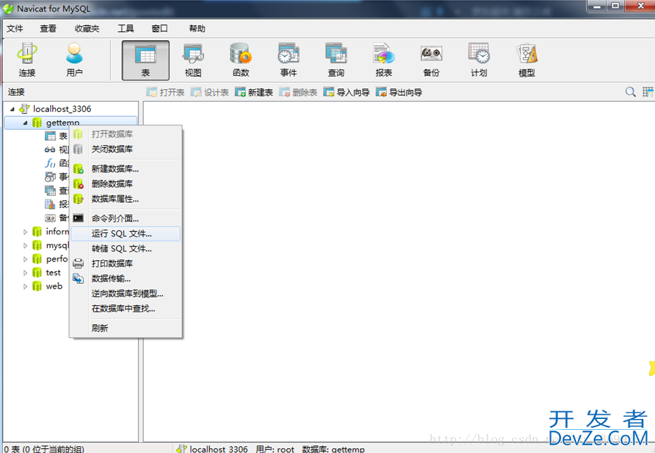Open the 工具 tools menu
Image resolution: width=655 pixels, height=453 pixels.
126,29
